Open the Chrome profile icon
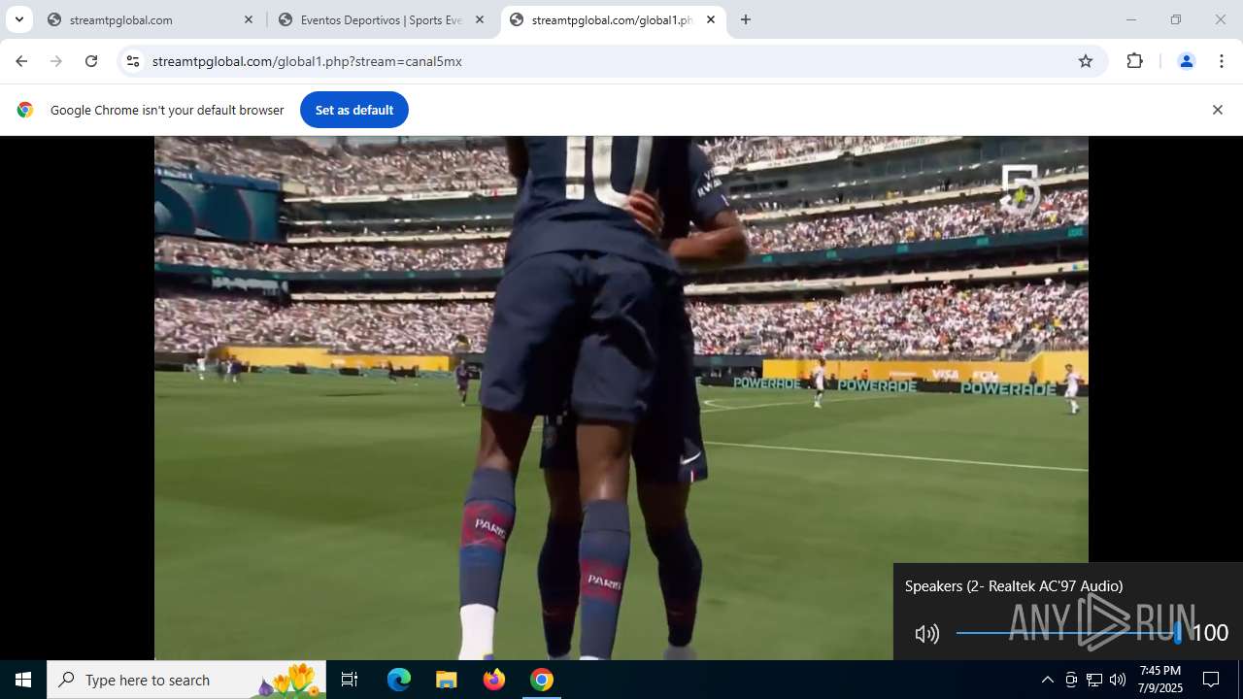This screenshot has height=699, width=1243. point(1186,61)
